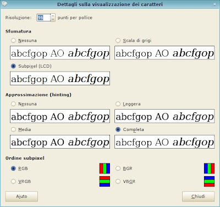
Task: Click Completa hinting font preview
Action: pyautogui.click(x=164, y=142)
